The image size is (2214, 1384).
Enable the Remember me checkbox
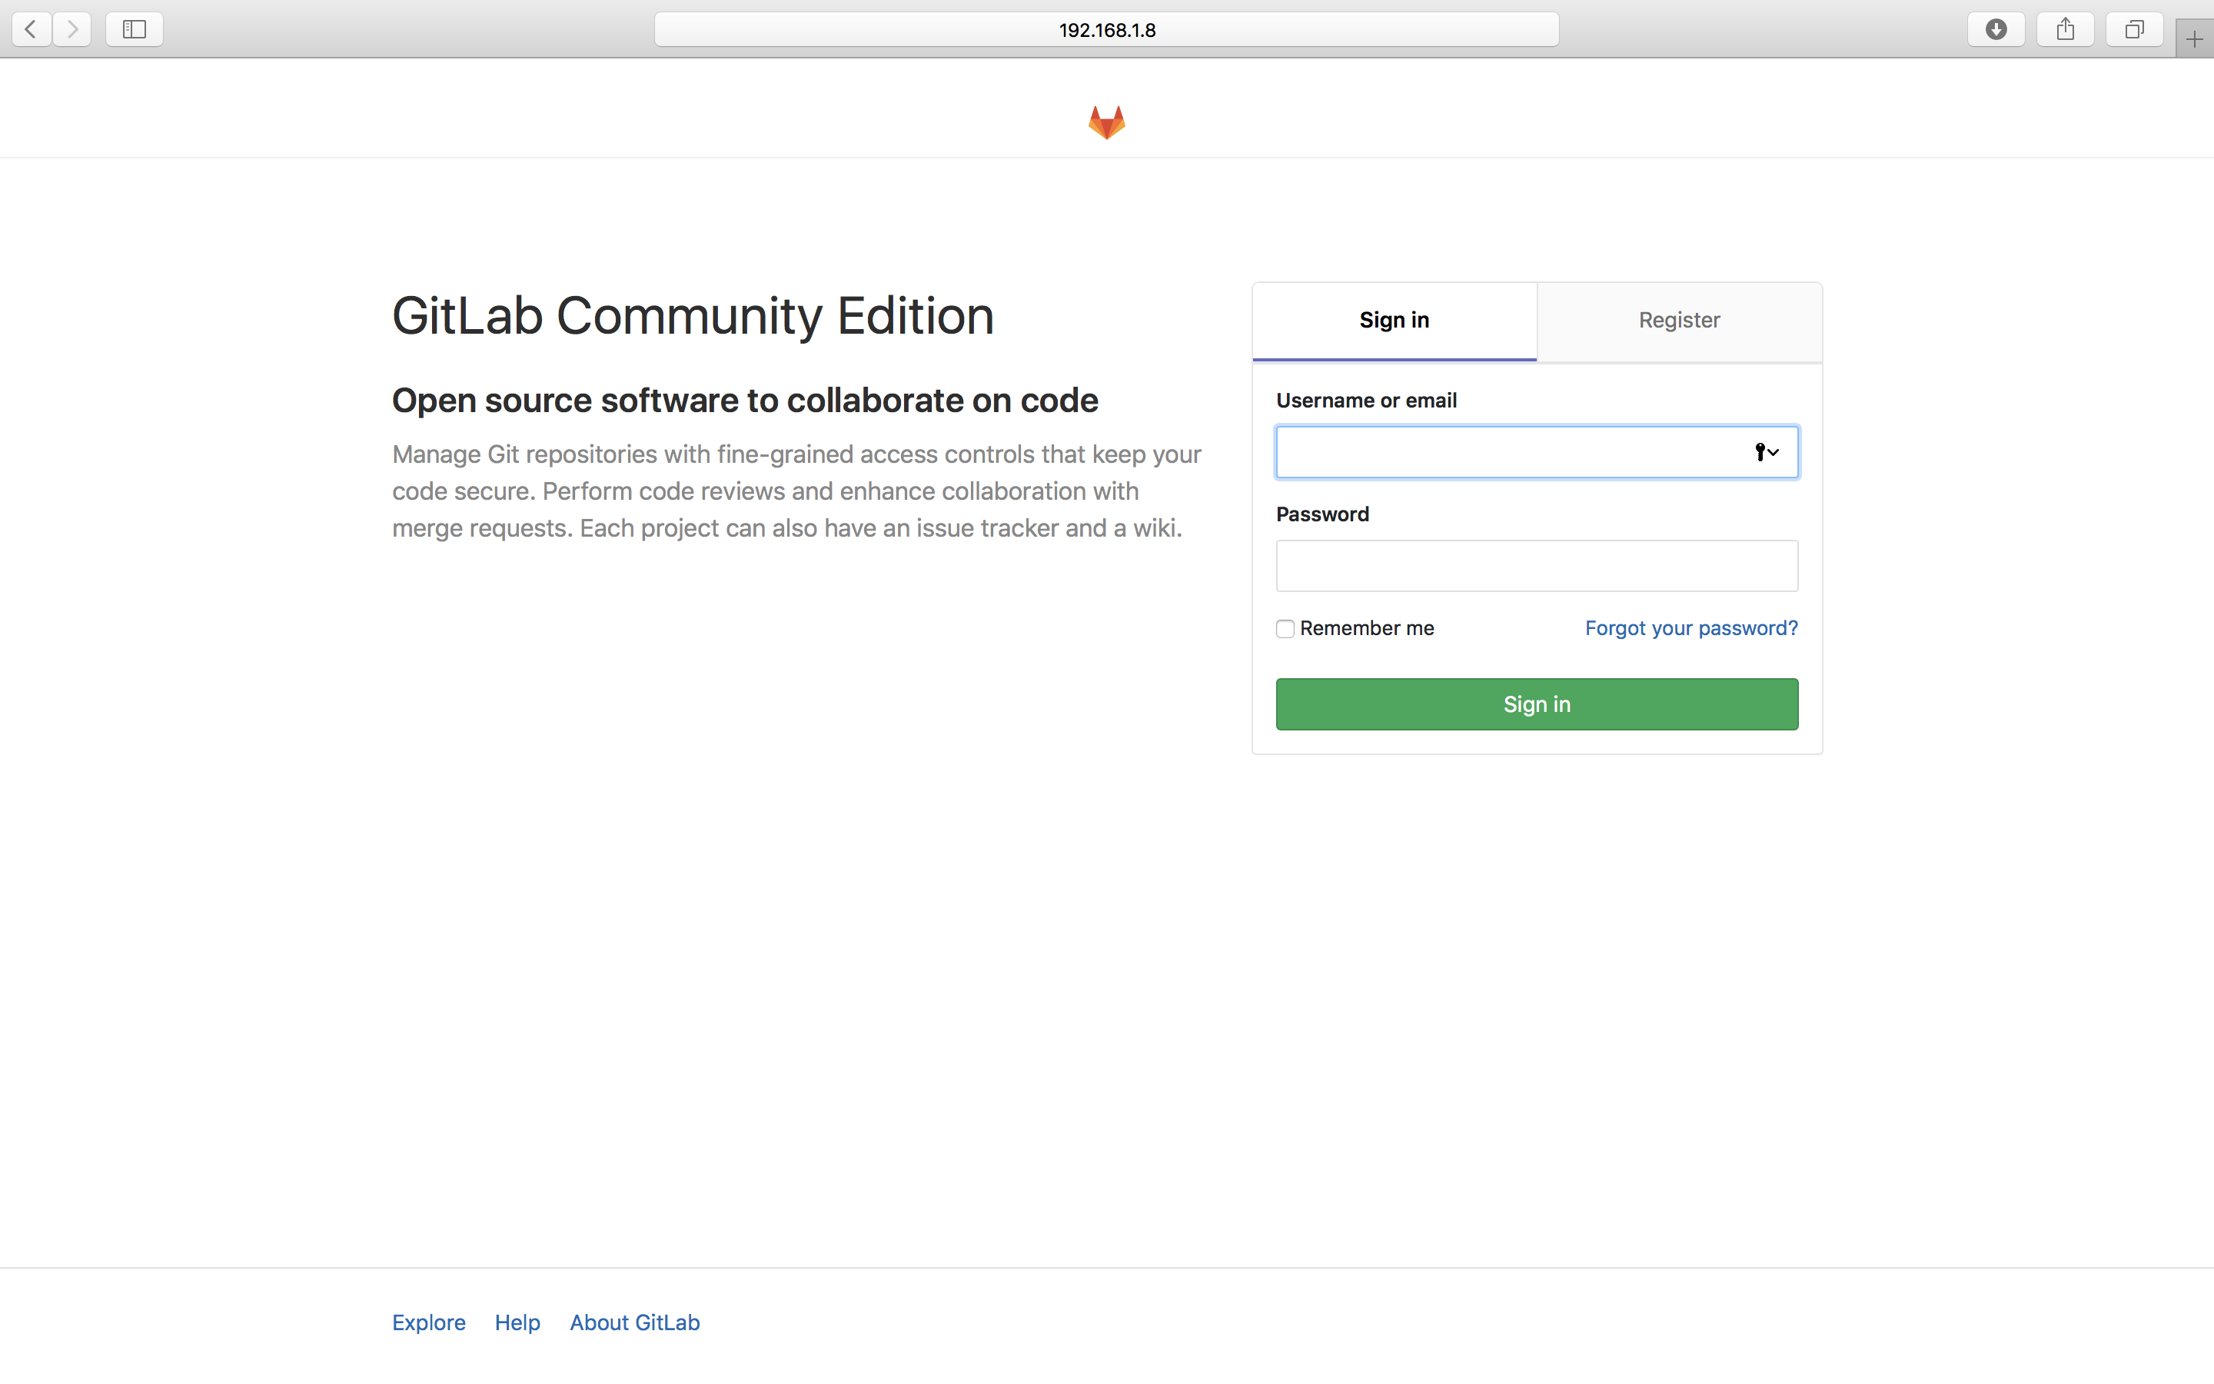pos(1285,629)
